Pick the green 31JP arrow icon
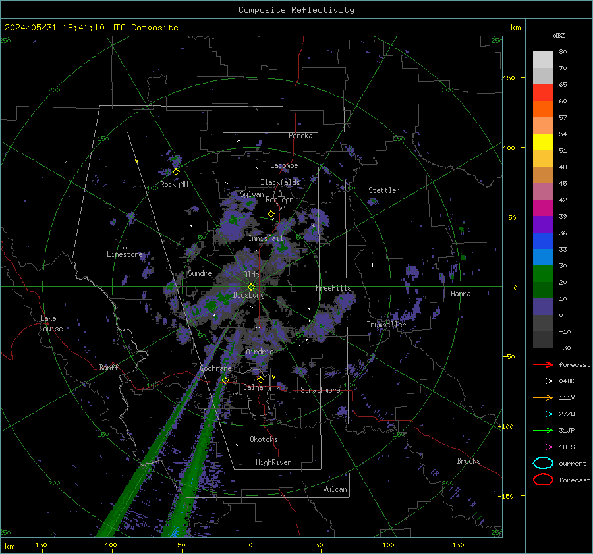593x554 pixels. 543,430
